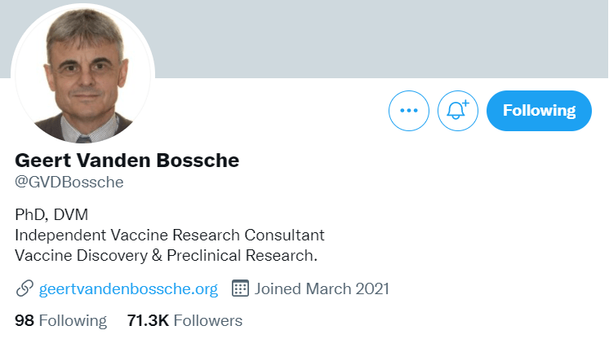Click the Vaccine Discovery & Preclinical Research line

coord(166,255)
